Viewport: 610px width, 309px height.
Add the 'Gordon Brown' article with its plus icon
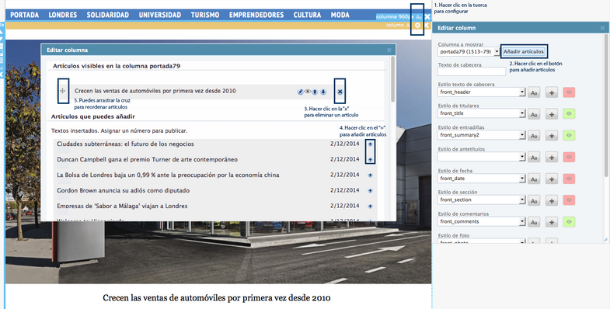pos(370,190)
